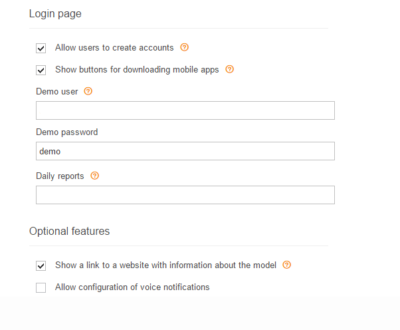
Task: Untick the model website link checkbox
Action: (41, 266)
